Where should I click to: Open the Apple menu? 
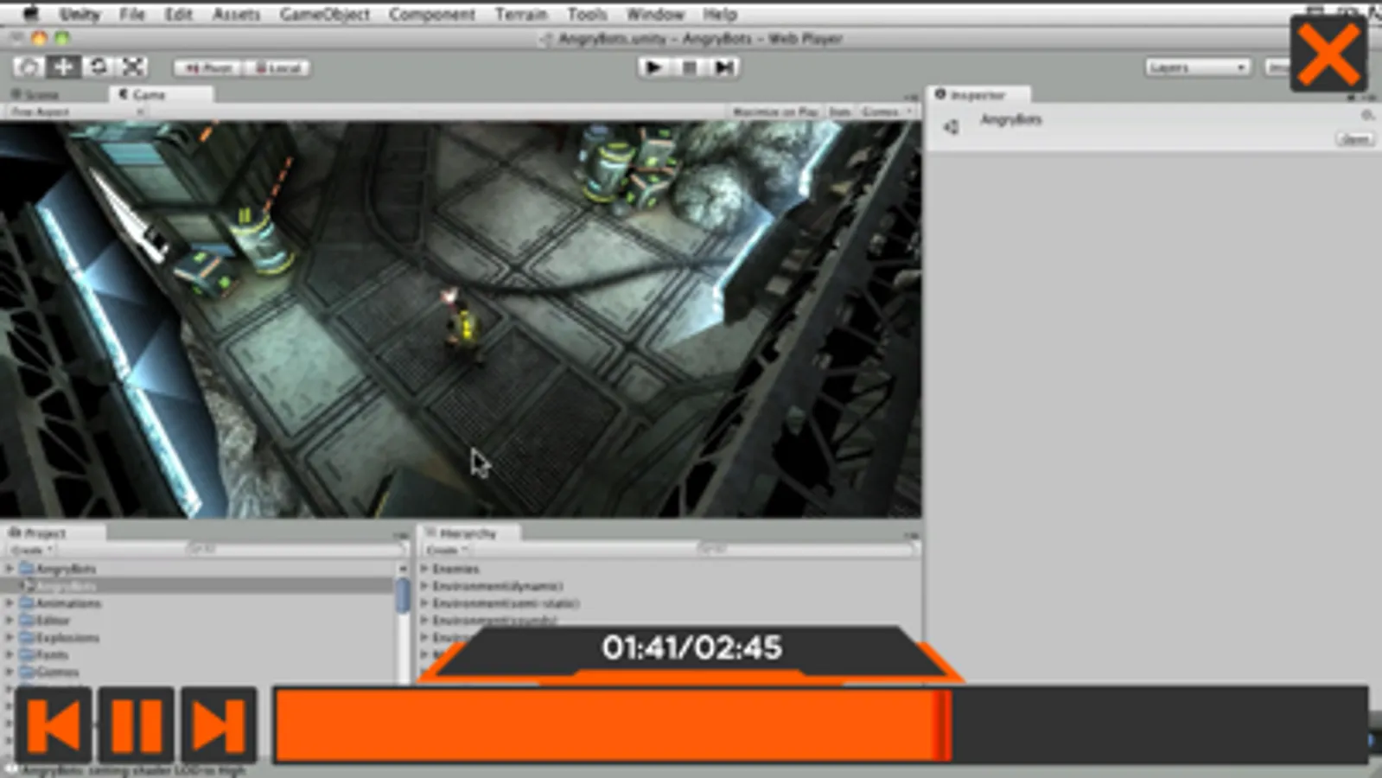point(31,13)
